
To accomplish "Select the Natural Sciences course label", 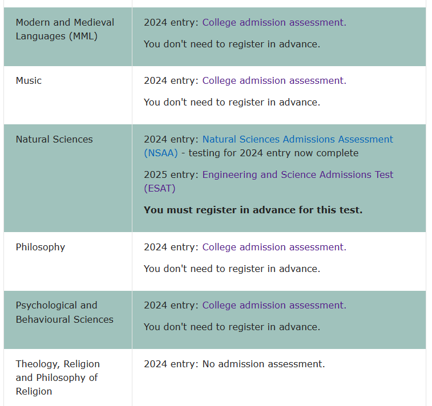I will tap(54, 140).
